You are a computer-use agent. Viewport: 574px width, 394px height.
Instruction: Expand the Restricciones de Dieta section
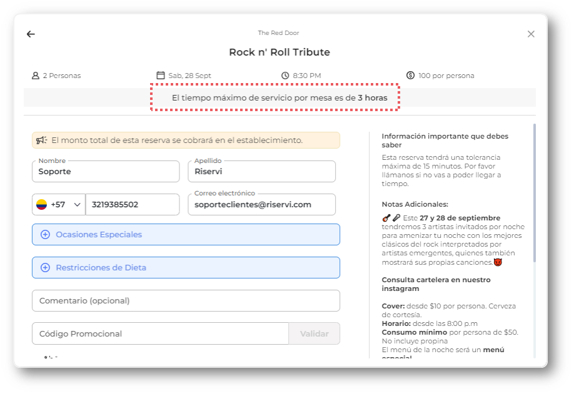[186, 268]
